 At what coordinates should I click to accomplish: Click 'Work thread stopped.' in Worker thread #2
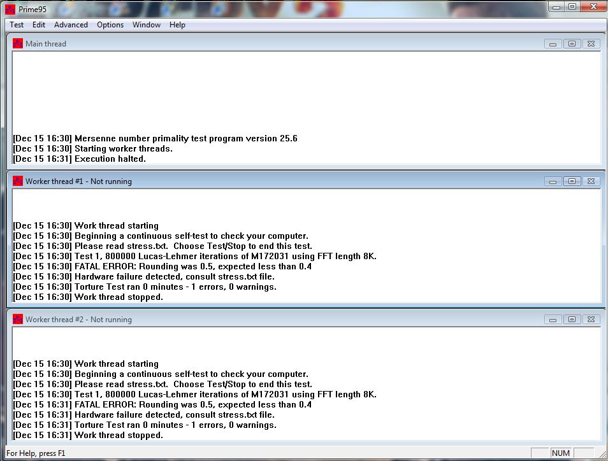[119, 436]
